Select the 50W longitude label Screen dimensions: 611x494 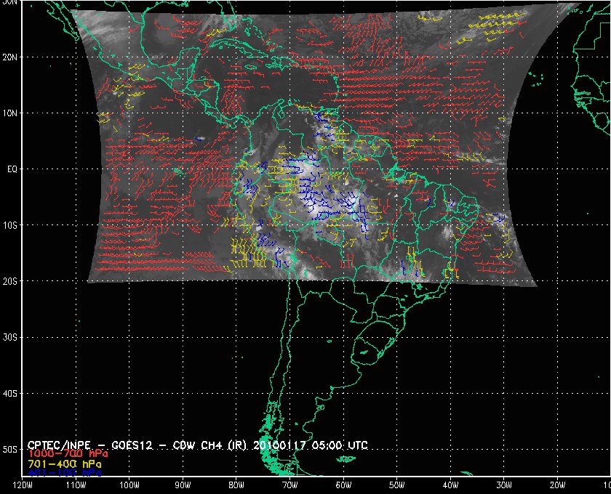396,485
